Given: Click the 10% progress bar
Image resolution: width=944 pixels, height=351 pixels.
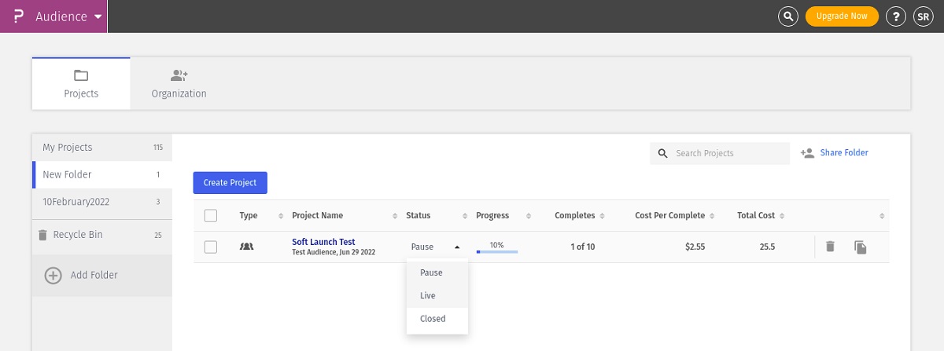Looking at the screenshot, I should (x=497, y=251).
